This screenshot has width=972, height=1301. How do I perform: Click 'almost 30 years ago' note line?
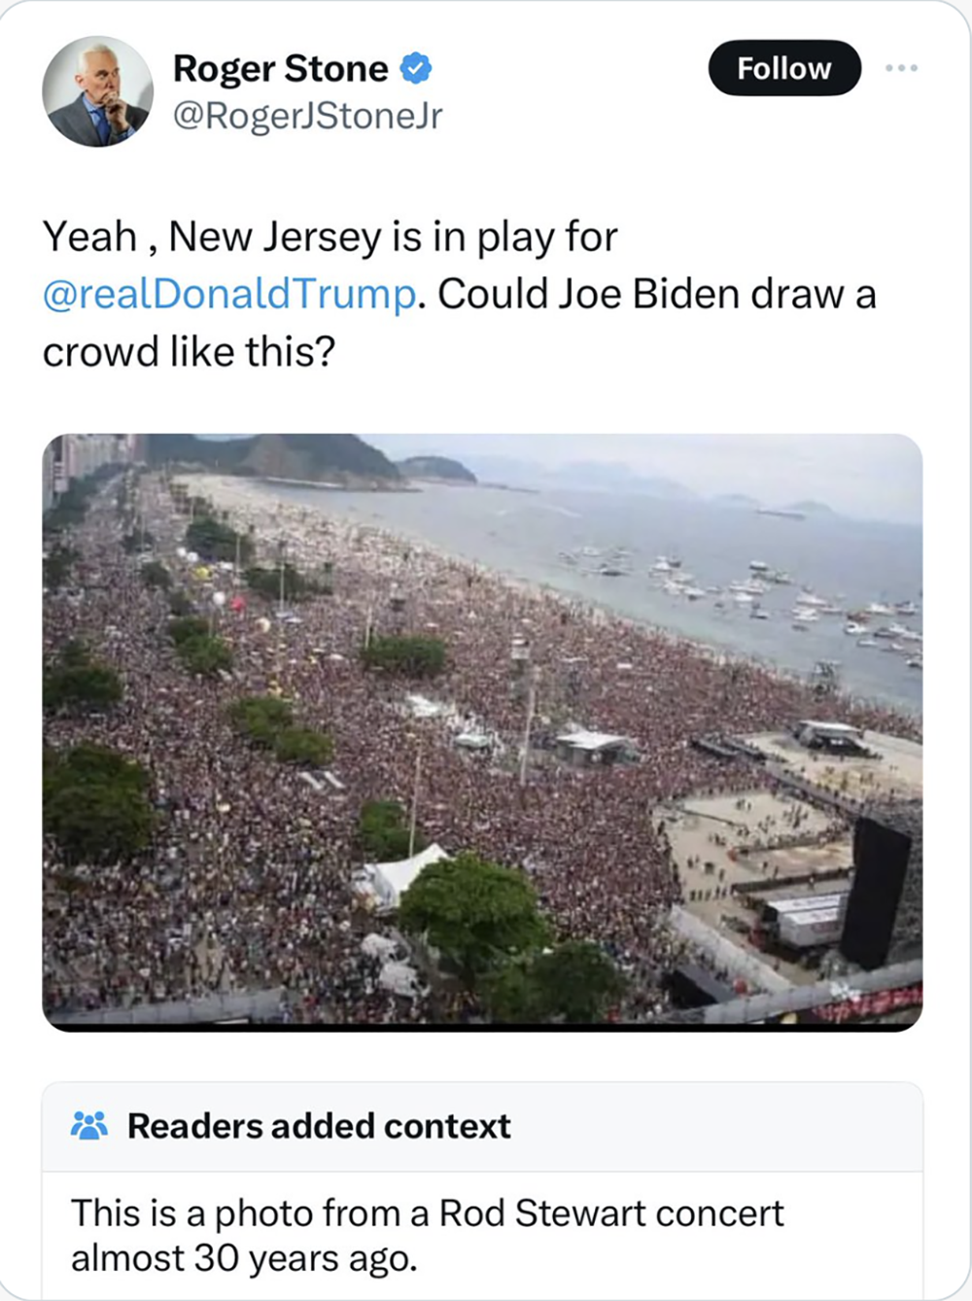click(244, 1258)
